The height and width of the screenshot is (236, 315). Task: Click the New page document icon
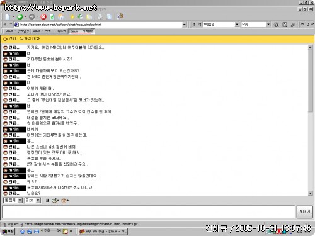(8, 16)
